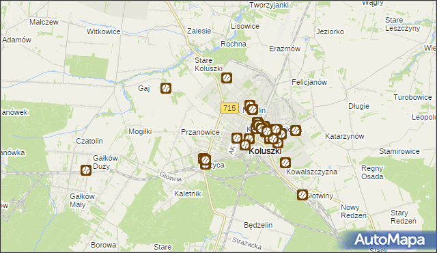Click the Borowa label

pyautogui.click(x=104, y=245)
